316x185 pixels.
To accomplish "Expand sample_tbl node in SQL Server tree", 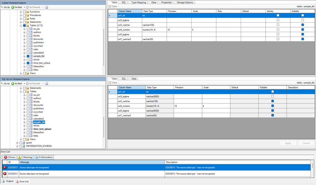I will tap(24, 122).
